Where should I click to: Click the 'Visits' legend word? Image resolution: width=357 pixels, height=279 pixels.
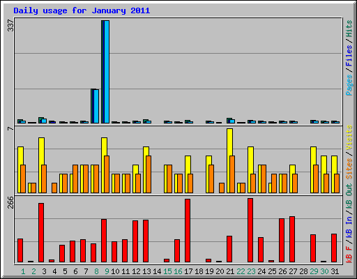(349, 137)
